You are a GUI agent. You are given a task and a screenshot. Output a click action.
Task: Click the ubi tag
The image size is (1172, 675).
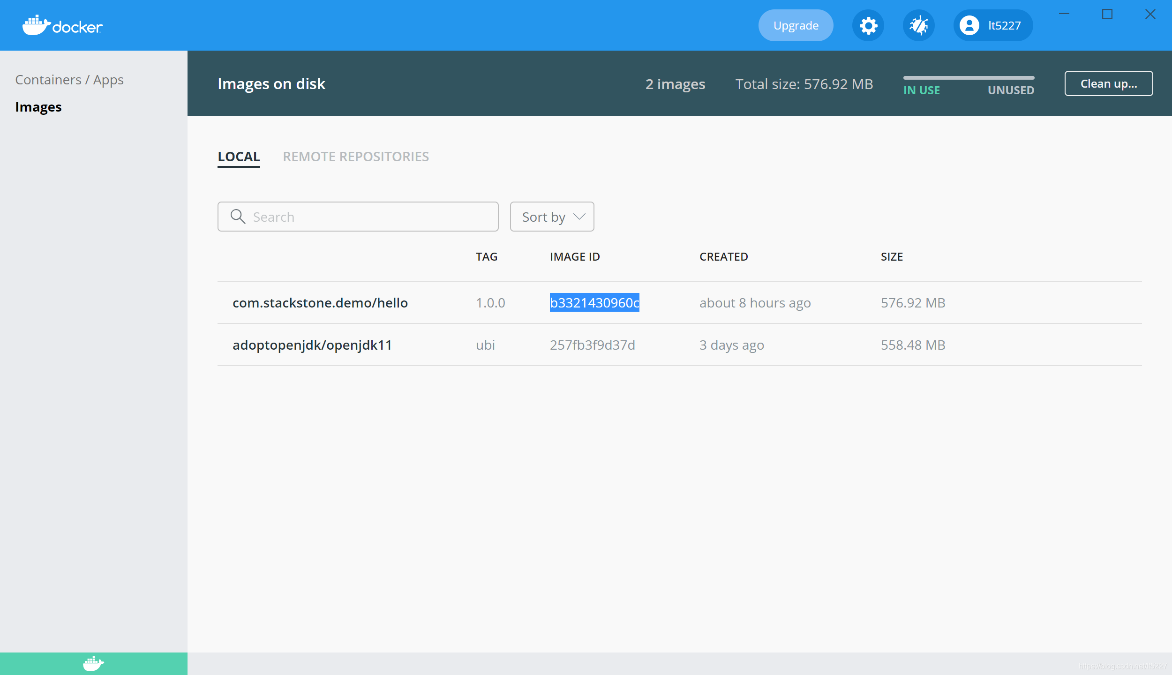pos(485,345)
